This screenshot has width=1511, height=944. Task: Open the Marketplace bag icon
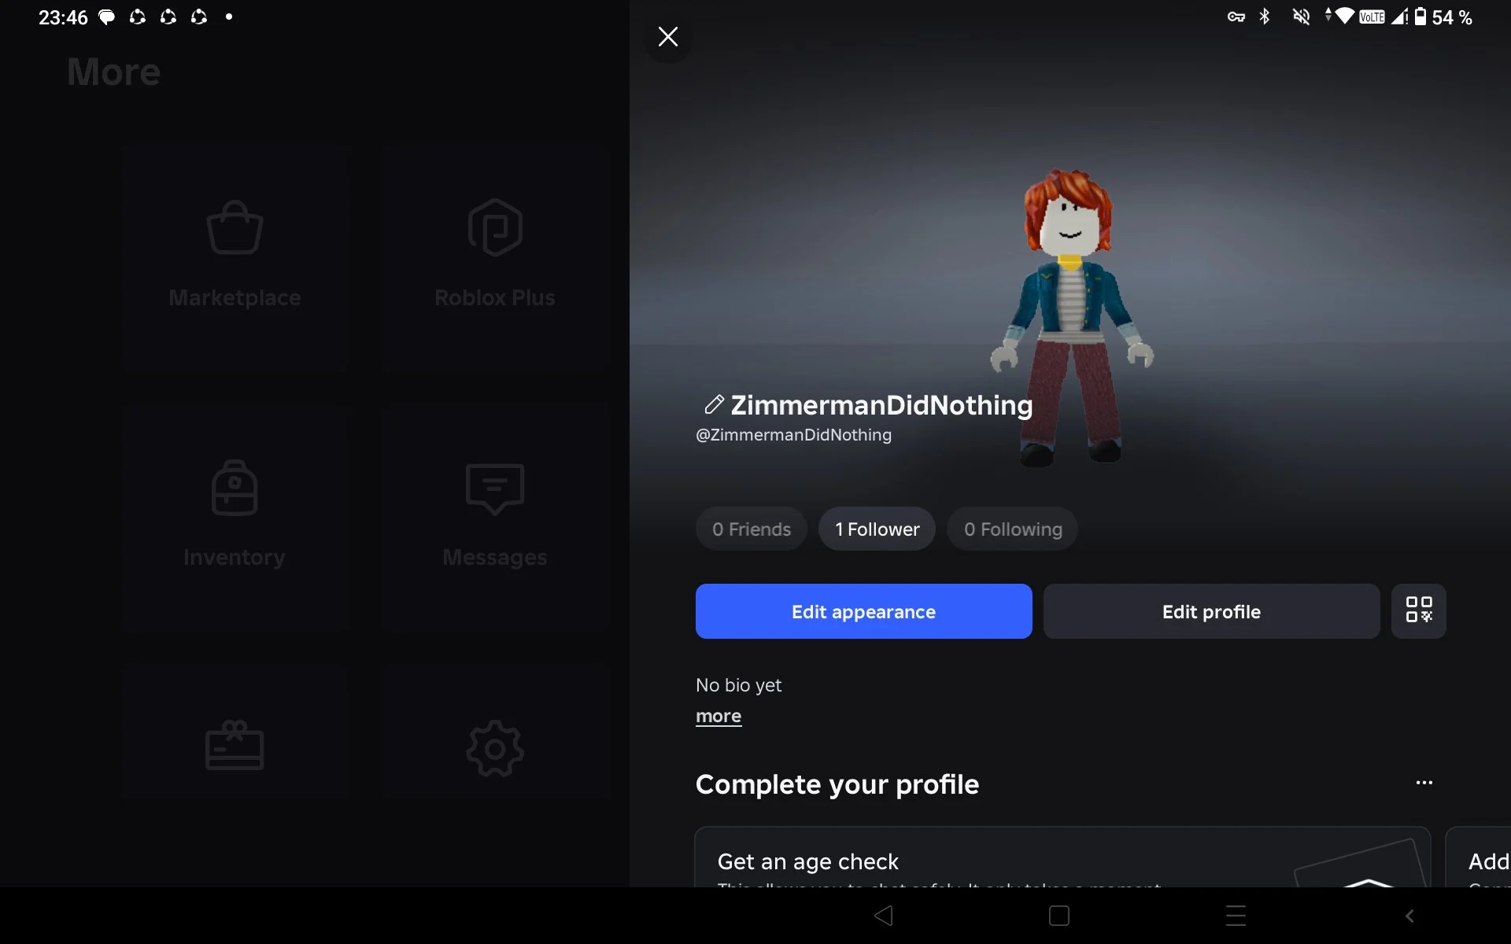235,227
